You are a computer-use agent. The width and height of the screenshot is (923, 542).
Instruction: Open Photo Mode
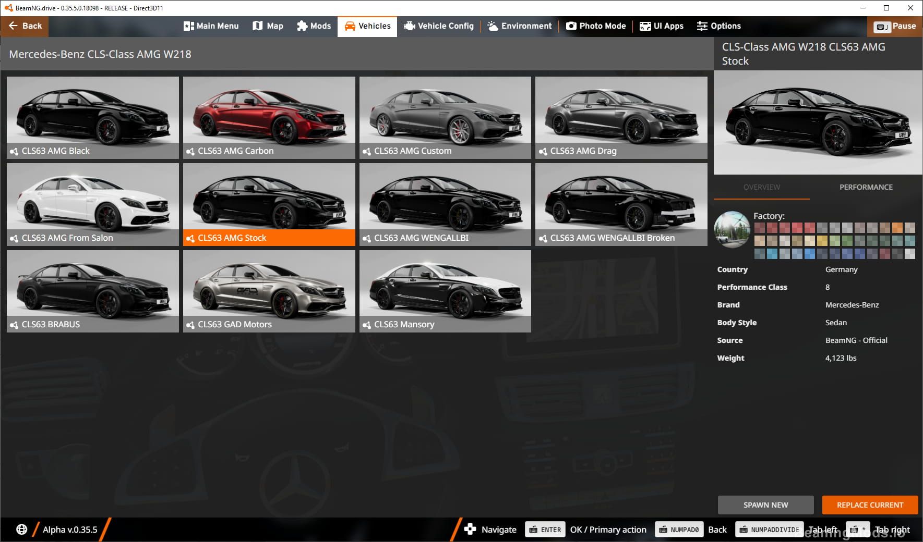596,26
